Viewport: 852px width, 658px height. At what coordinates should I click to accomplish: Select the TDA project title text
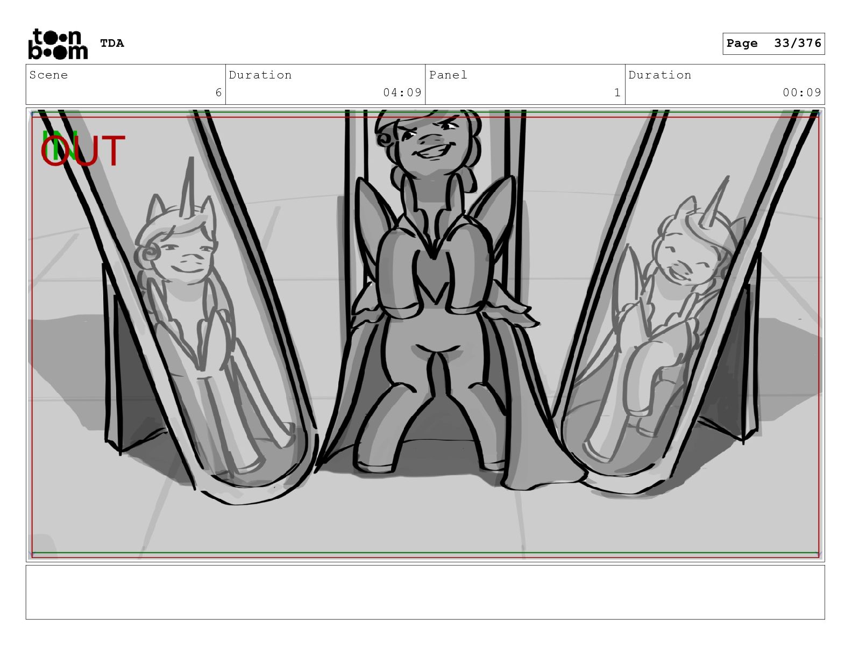[112, 44]
